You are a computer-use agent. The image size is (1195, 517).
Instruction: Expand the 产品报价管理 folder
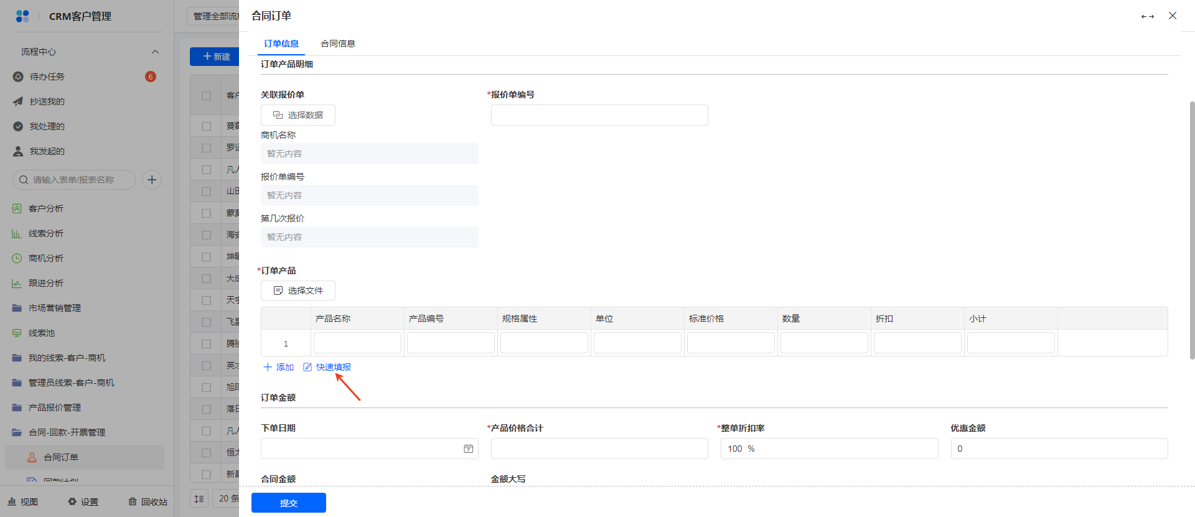55,408
